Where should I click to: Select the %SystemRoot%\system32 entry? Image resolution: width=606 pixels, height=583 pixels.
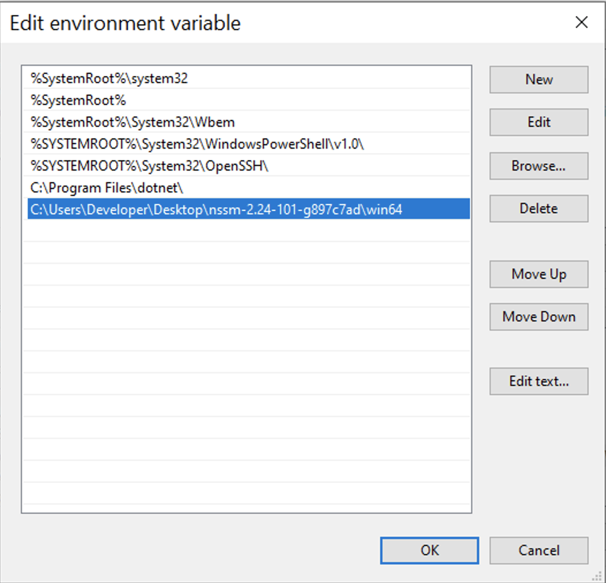[x=109, y=79]
